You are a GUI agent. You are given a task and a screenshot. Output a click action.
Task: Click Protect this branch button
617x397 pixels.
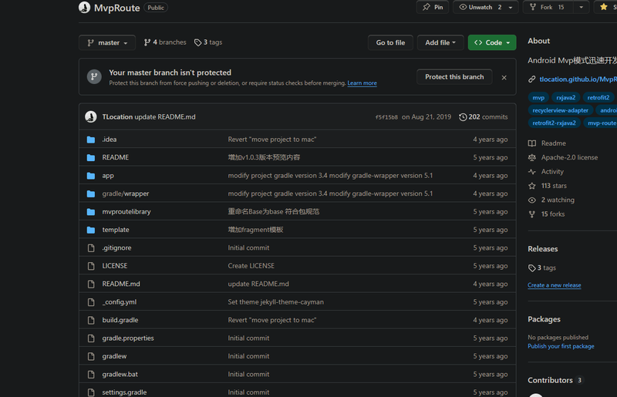pyautogui.click(x=454, y=77)
